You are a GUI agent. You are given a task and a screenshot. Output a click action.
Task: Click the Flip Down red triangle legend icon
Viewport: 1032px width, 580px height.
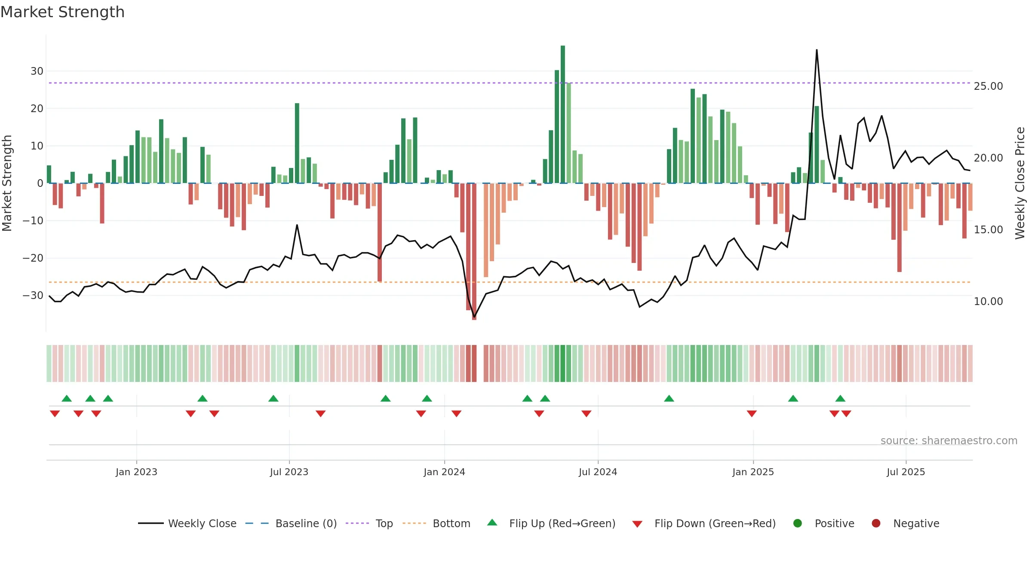tap(637, 524)
